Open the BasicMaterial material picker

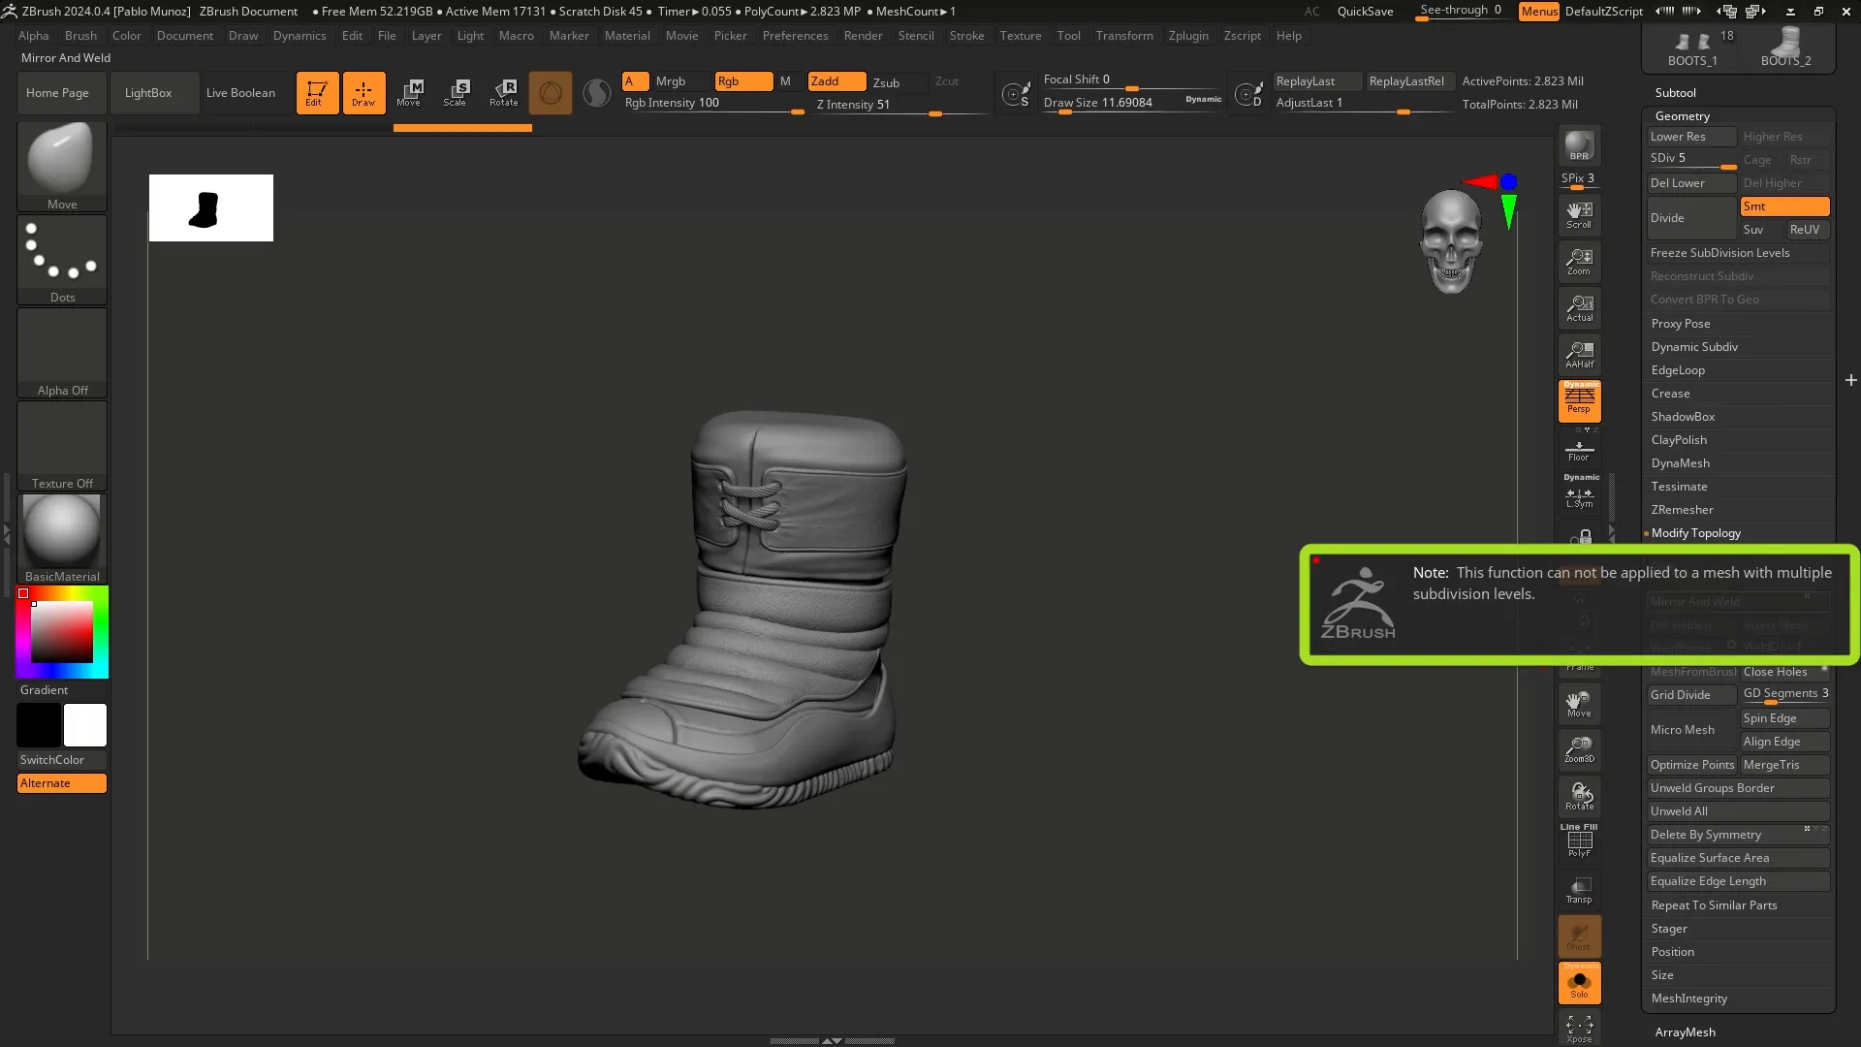click(62, 538)
